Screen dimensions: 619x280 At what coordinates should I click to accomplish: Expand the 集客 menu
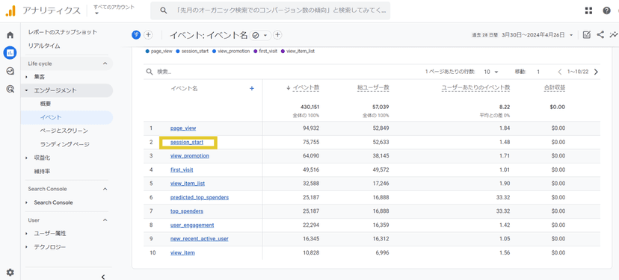point(26,77)
